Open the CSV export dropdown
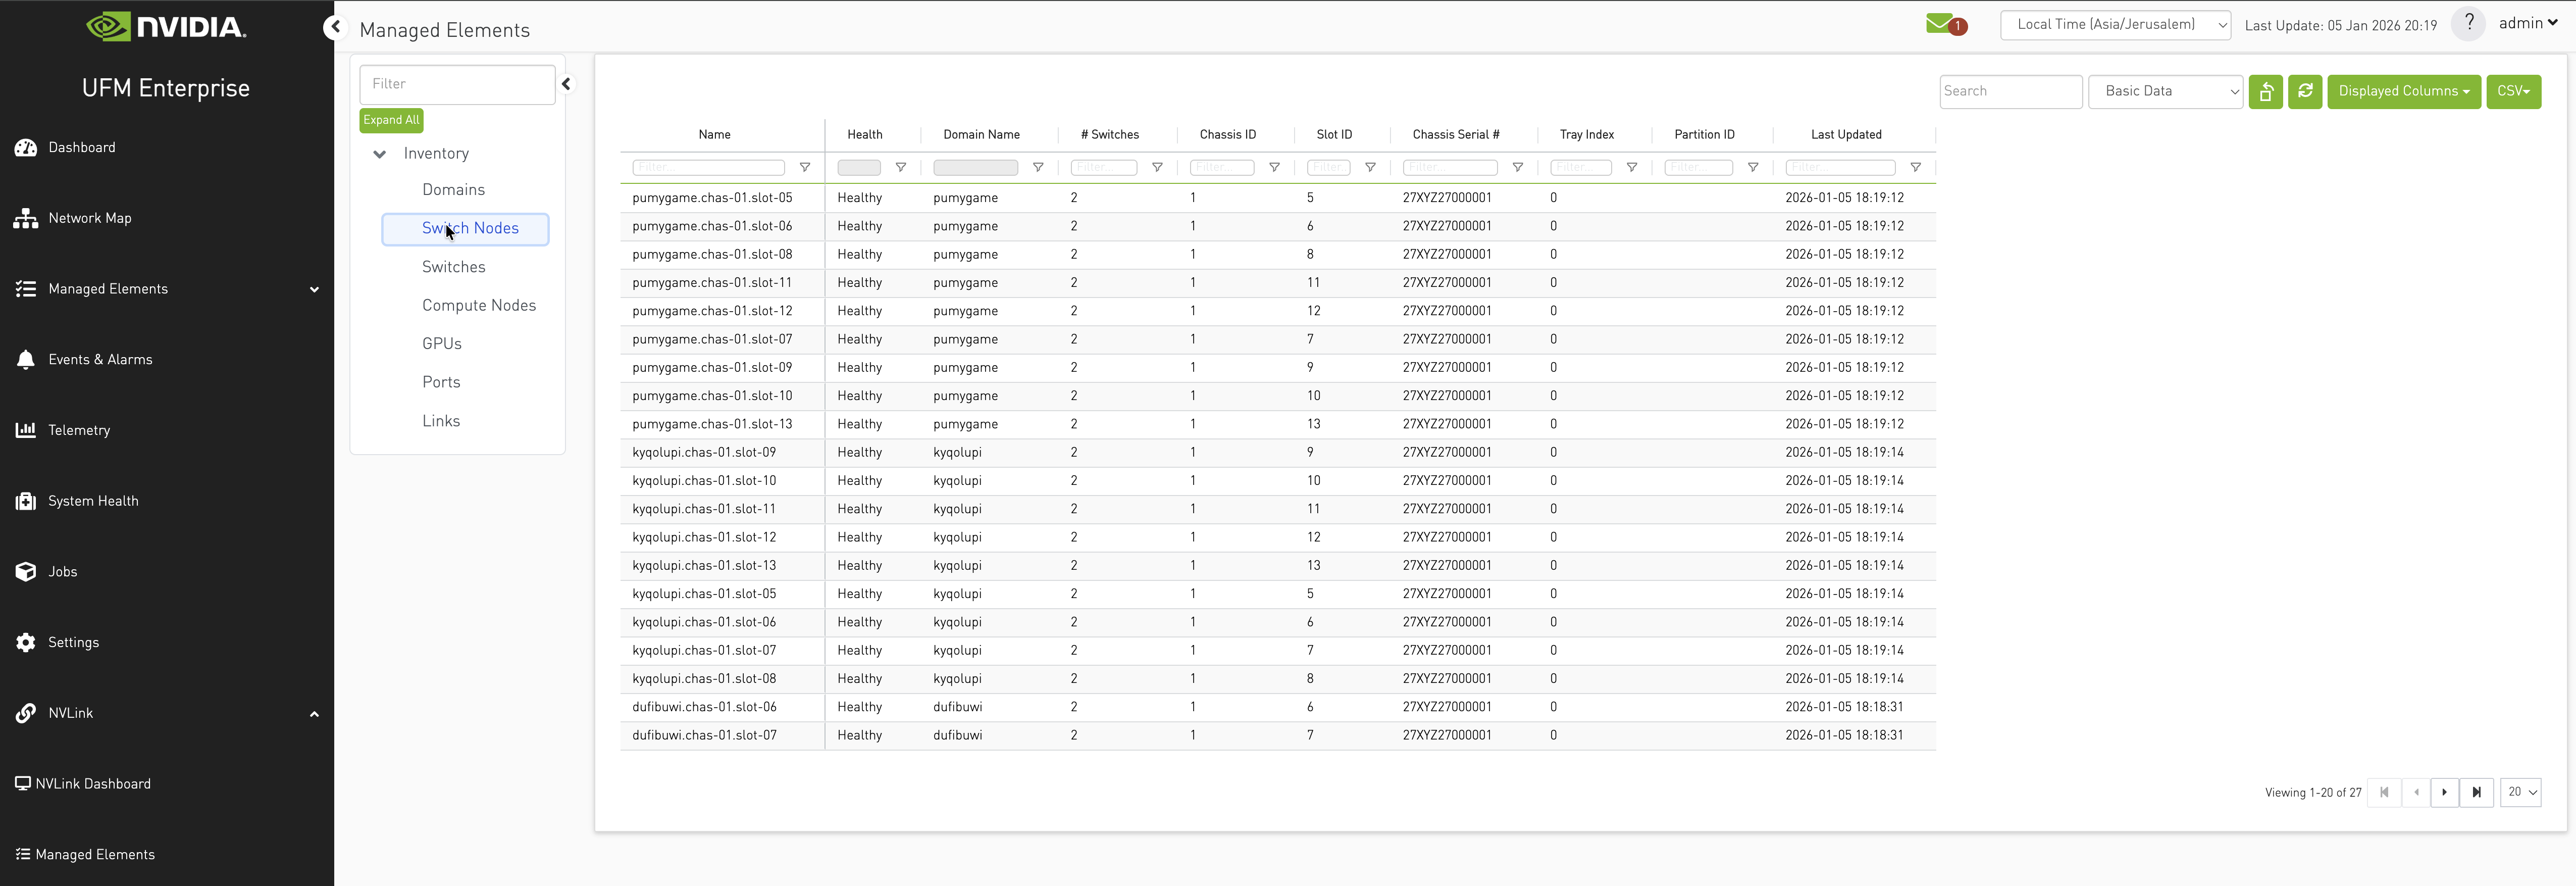The image size is (2576, 886). coord(2513,91)
